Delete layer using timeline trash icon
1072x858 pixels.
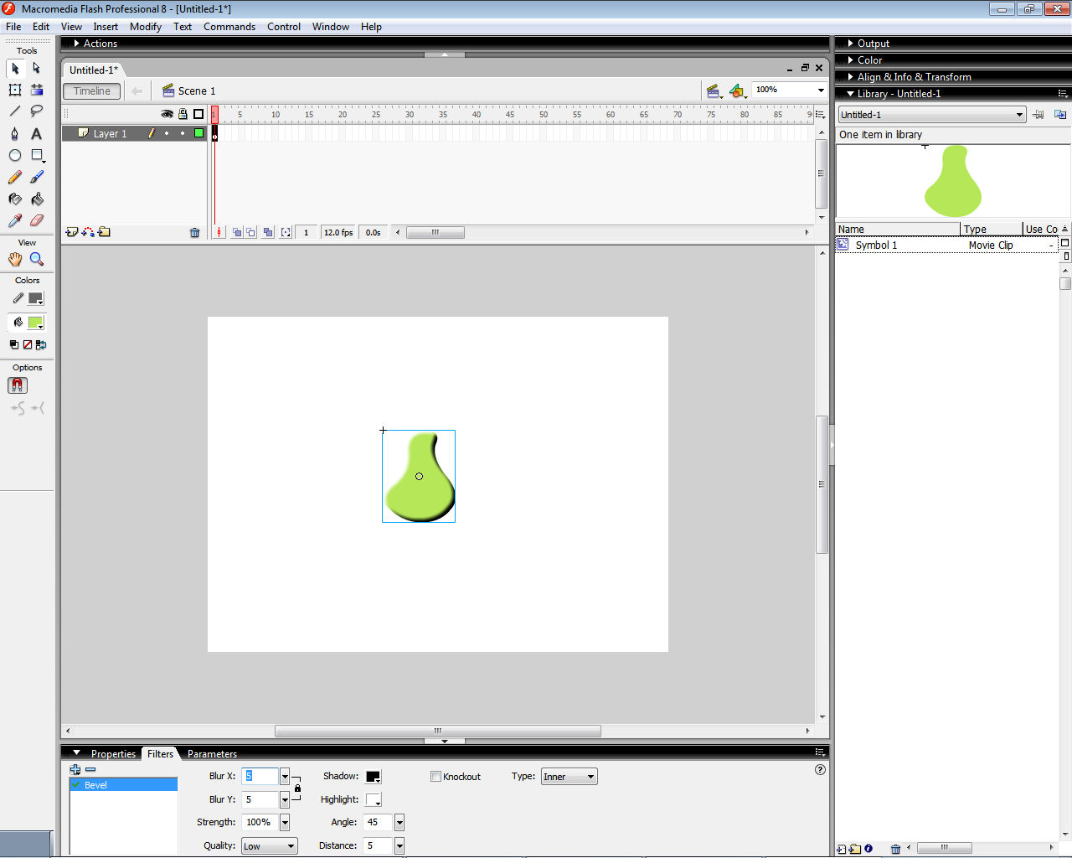[x=195, y=233]
